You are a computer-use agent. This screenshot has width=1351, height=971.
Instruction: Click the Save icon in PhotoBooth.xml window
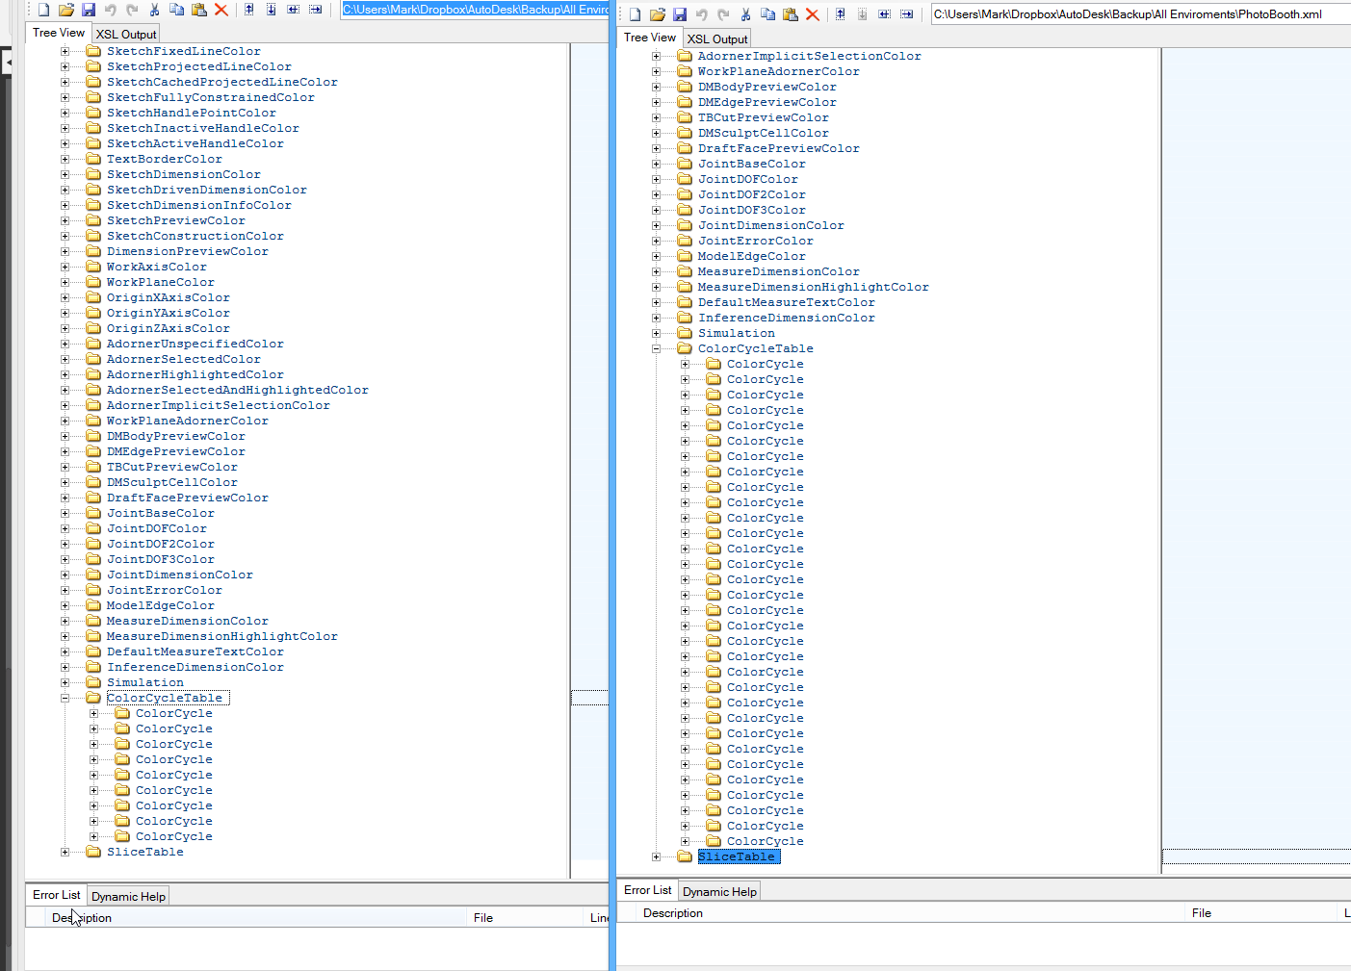680,14
